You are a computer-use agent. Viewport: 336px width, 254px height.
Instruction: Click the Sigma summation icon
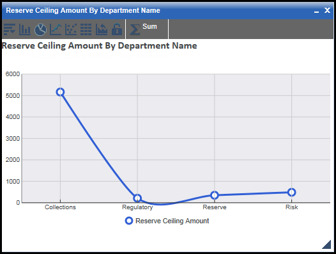[135, 29]
